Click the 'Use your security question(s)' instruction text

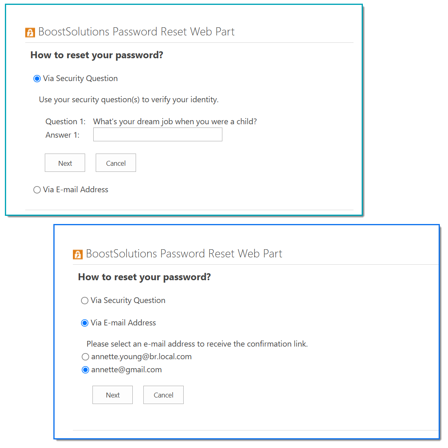[x=129, y=100]
